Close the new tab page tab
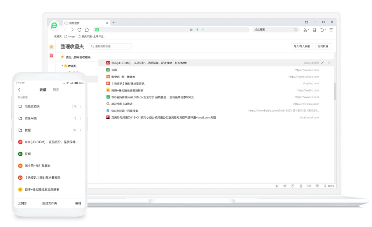Screen dimensions: 372x227 coord(107,23)
